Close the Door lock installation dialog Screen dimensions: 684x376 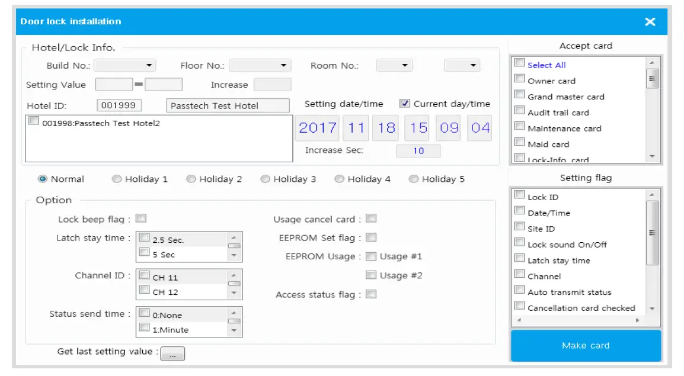coord(650,21)
